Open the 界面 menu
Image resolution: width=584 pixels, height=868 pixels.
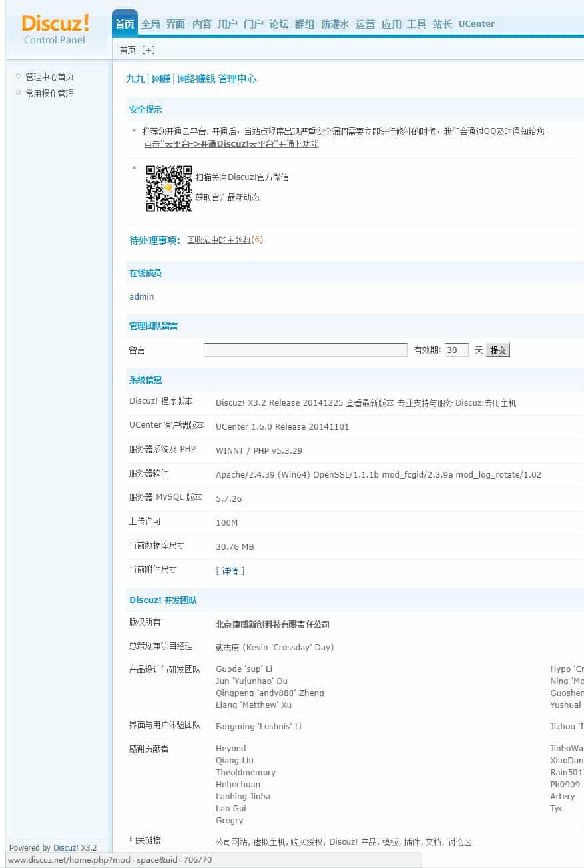pyautogui.click(x=176, y=24)
